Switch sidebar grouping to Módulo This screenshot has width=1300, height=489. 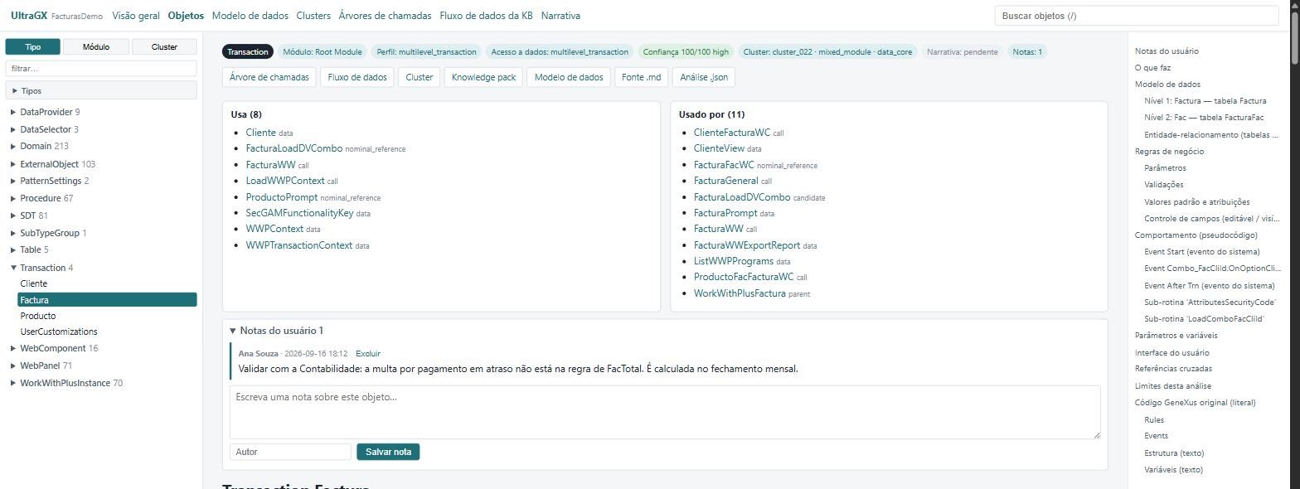96,47
